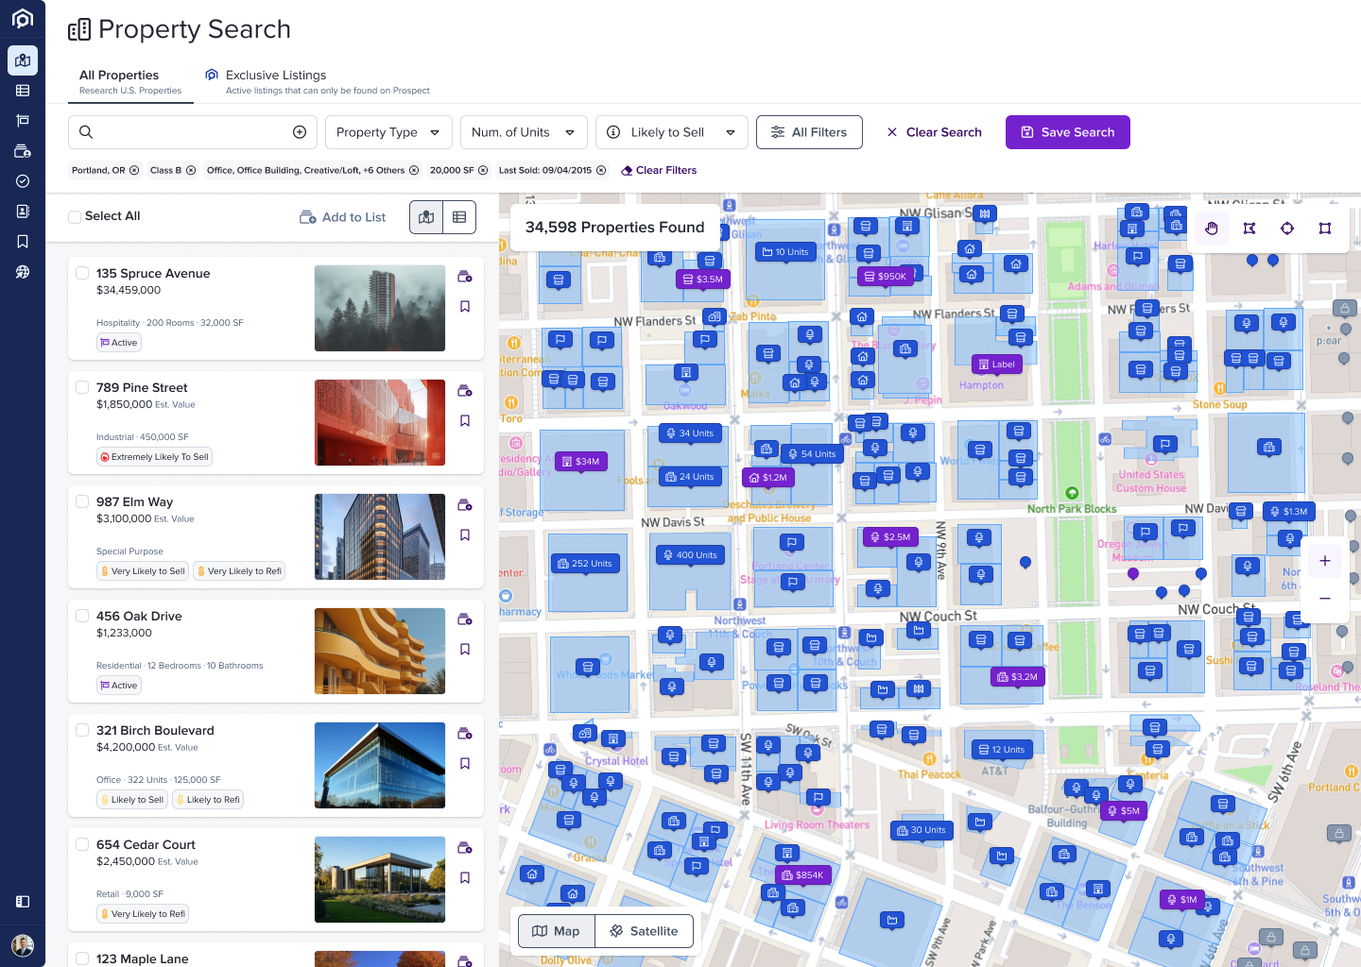
Task: Open the user profile avatar
Action: [23, 944]
